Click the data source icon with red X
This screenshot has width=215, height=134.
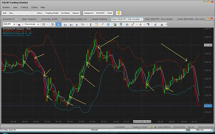19,24
